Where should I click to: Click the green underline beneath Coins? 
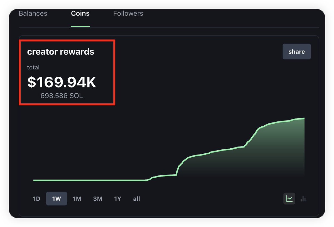click(x=80, y=26)
